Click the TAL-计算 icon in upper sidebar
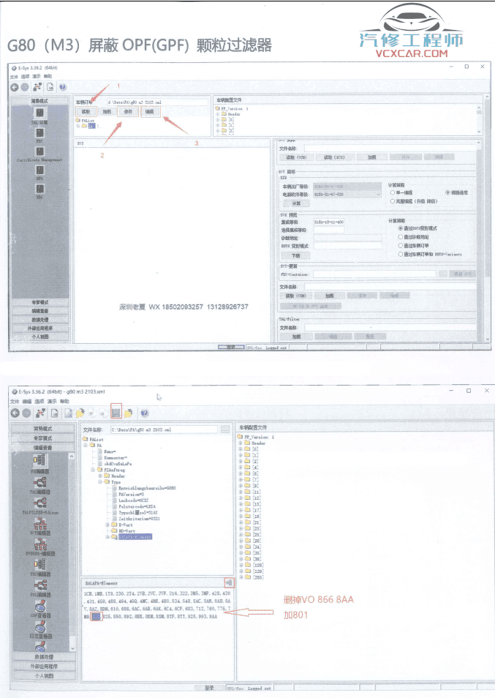Image resolution: width=495 pixels, height=698 pixels. [x=41, y=115]
